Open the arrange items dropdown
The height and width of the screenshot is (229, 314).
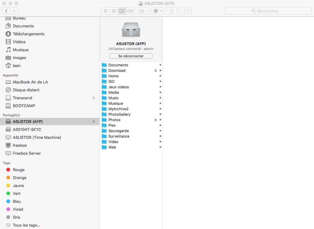144,11
